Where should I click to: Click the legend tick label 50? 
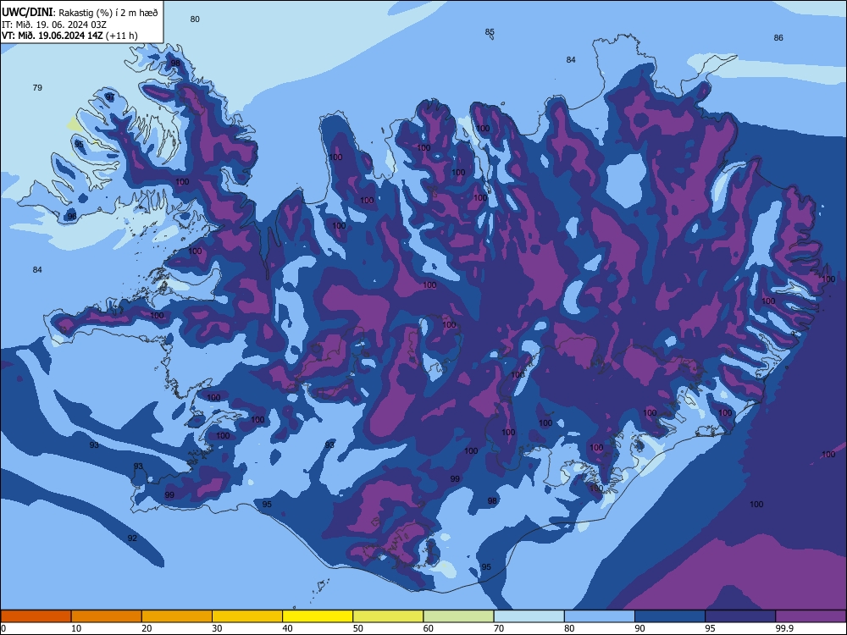pyautogui.click(x=358, y=628)
